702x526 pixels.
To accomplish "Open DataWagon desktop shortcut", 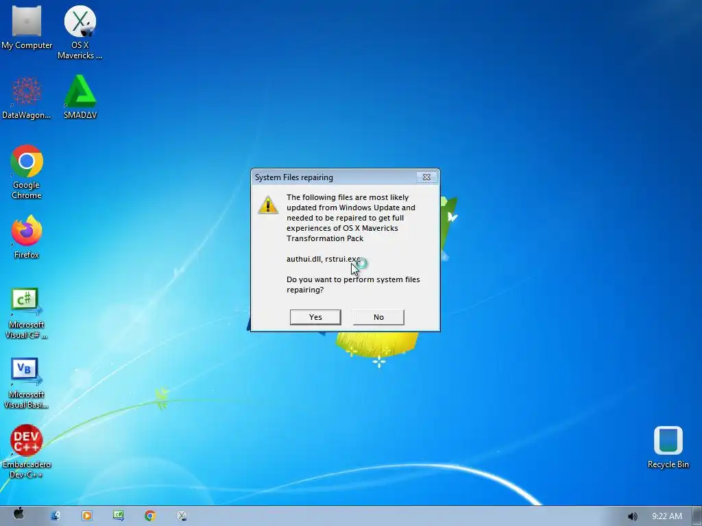I will [x=27, y=97].
